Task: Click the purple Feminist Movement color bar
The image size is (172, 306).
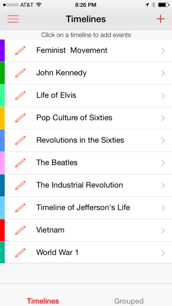Action: pyautogui.click(x=2, y=51)
